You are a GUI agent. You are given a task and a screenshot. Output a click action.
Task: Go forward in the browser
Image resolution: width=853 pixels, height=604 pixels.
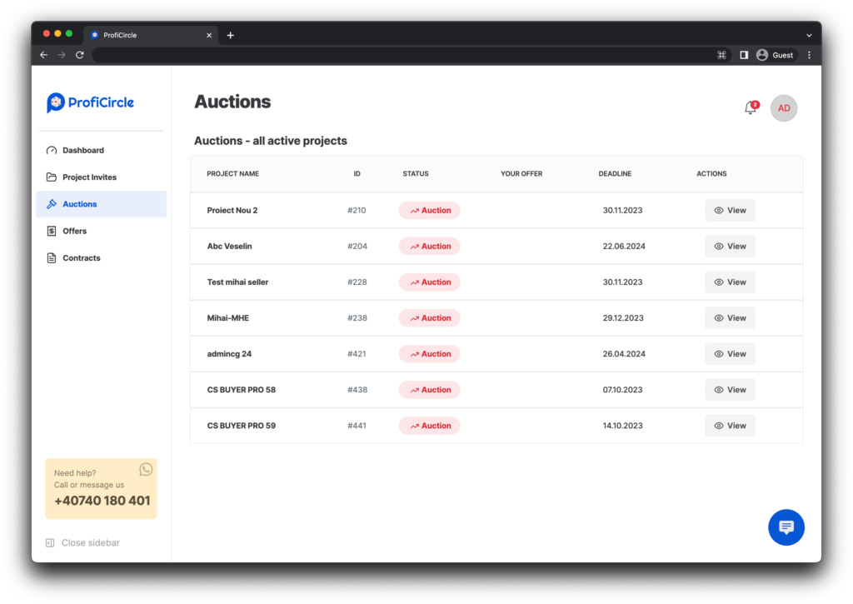[x=62, y=55]
